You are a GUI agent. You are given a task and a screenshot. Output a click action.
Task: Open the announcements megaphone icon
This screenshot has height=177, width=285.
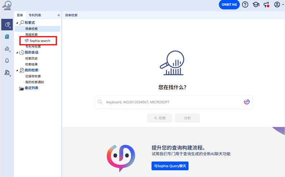pos(266,5)
